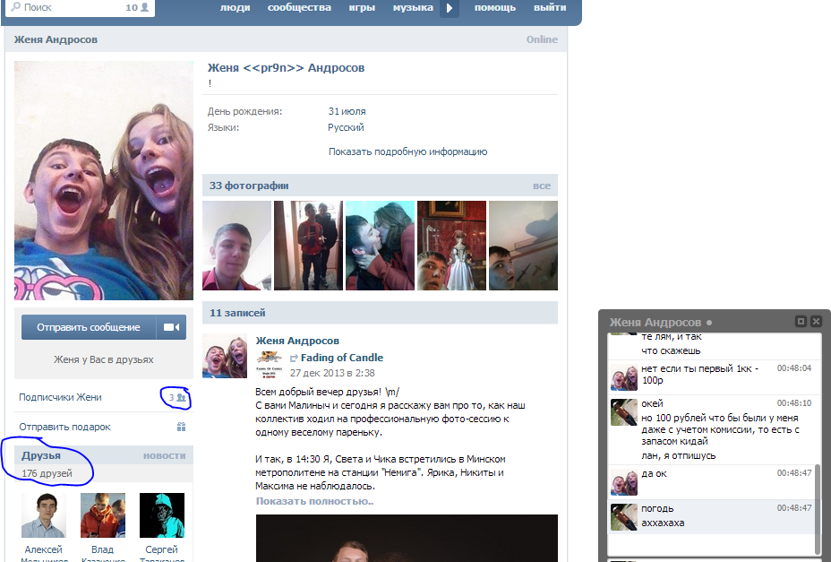Open the люди menu item

pyautogui.click(x=235, y=8)
